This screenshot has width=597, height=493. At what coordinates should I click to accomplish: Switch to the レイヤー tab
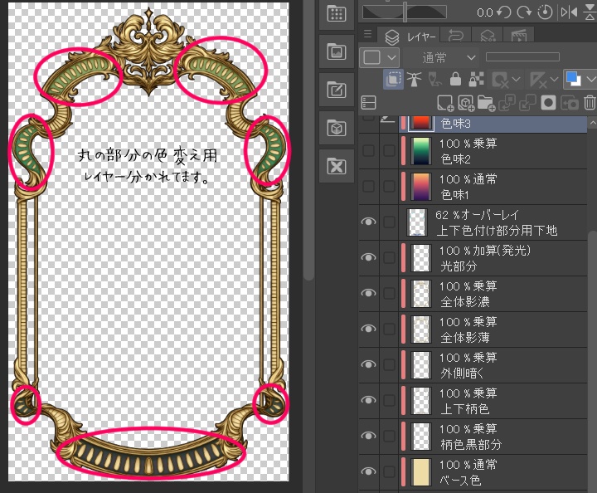[x=409, y=37]
